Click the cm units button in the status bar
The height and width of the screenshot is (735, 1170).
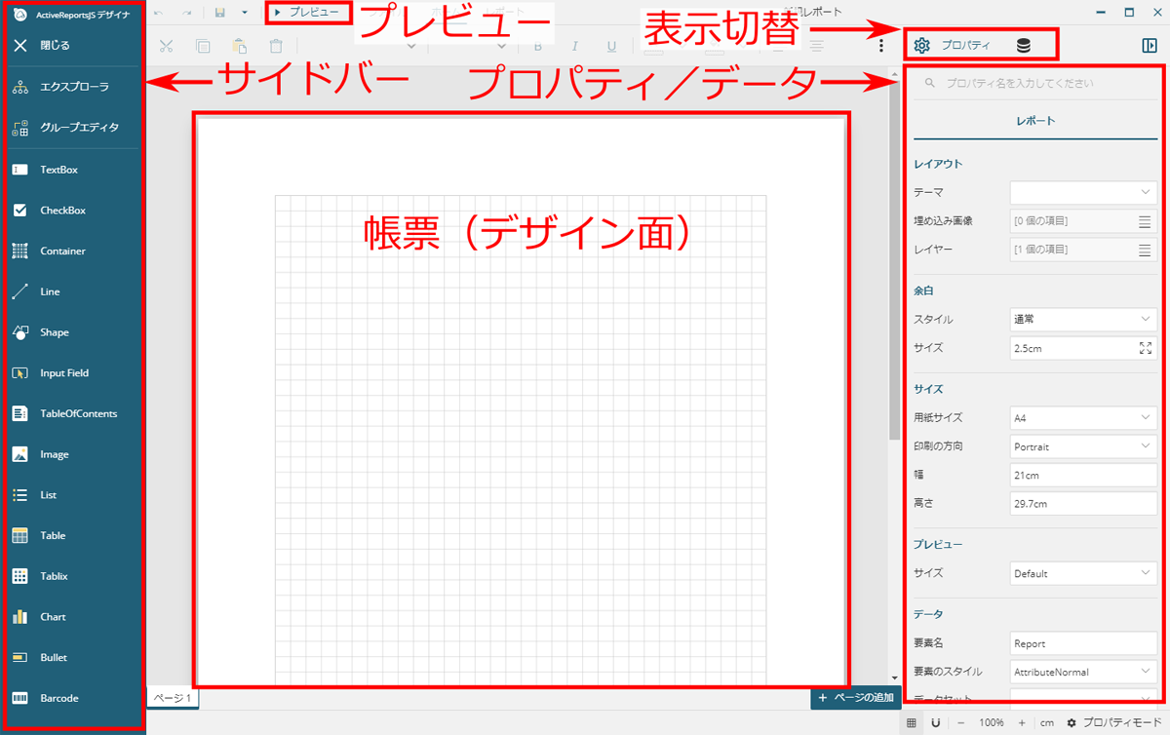1046,722
